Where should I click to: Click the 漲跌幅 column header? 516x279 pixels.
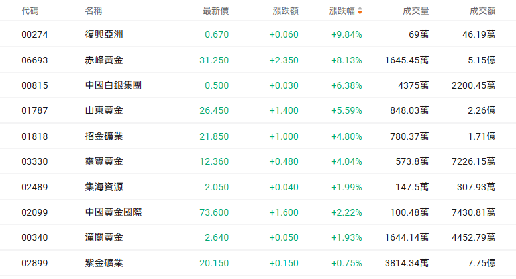click(x=342, y=11)
